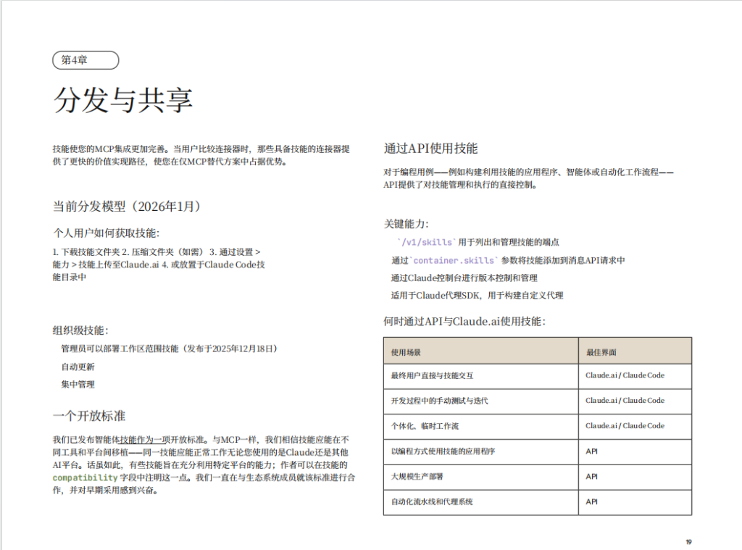Click the cell 大规模生产部署
Screen dimensions: 742x550
(481, 477)
